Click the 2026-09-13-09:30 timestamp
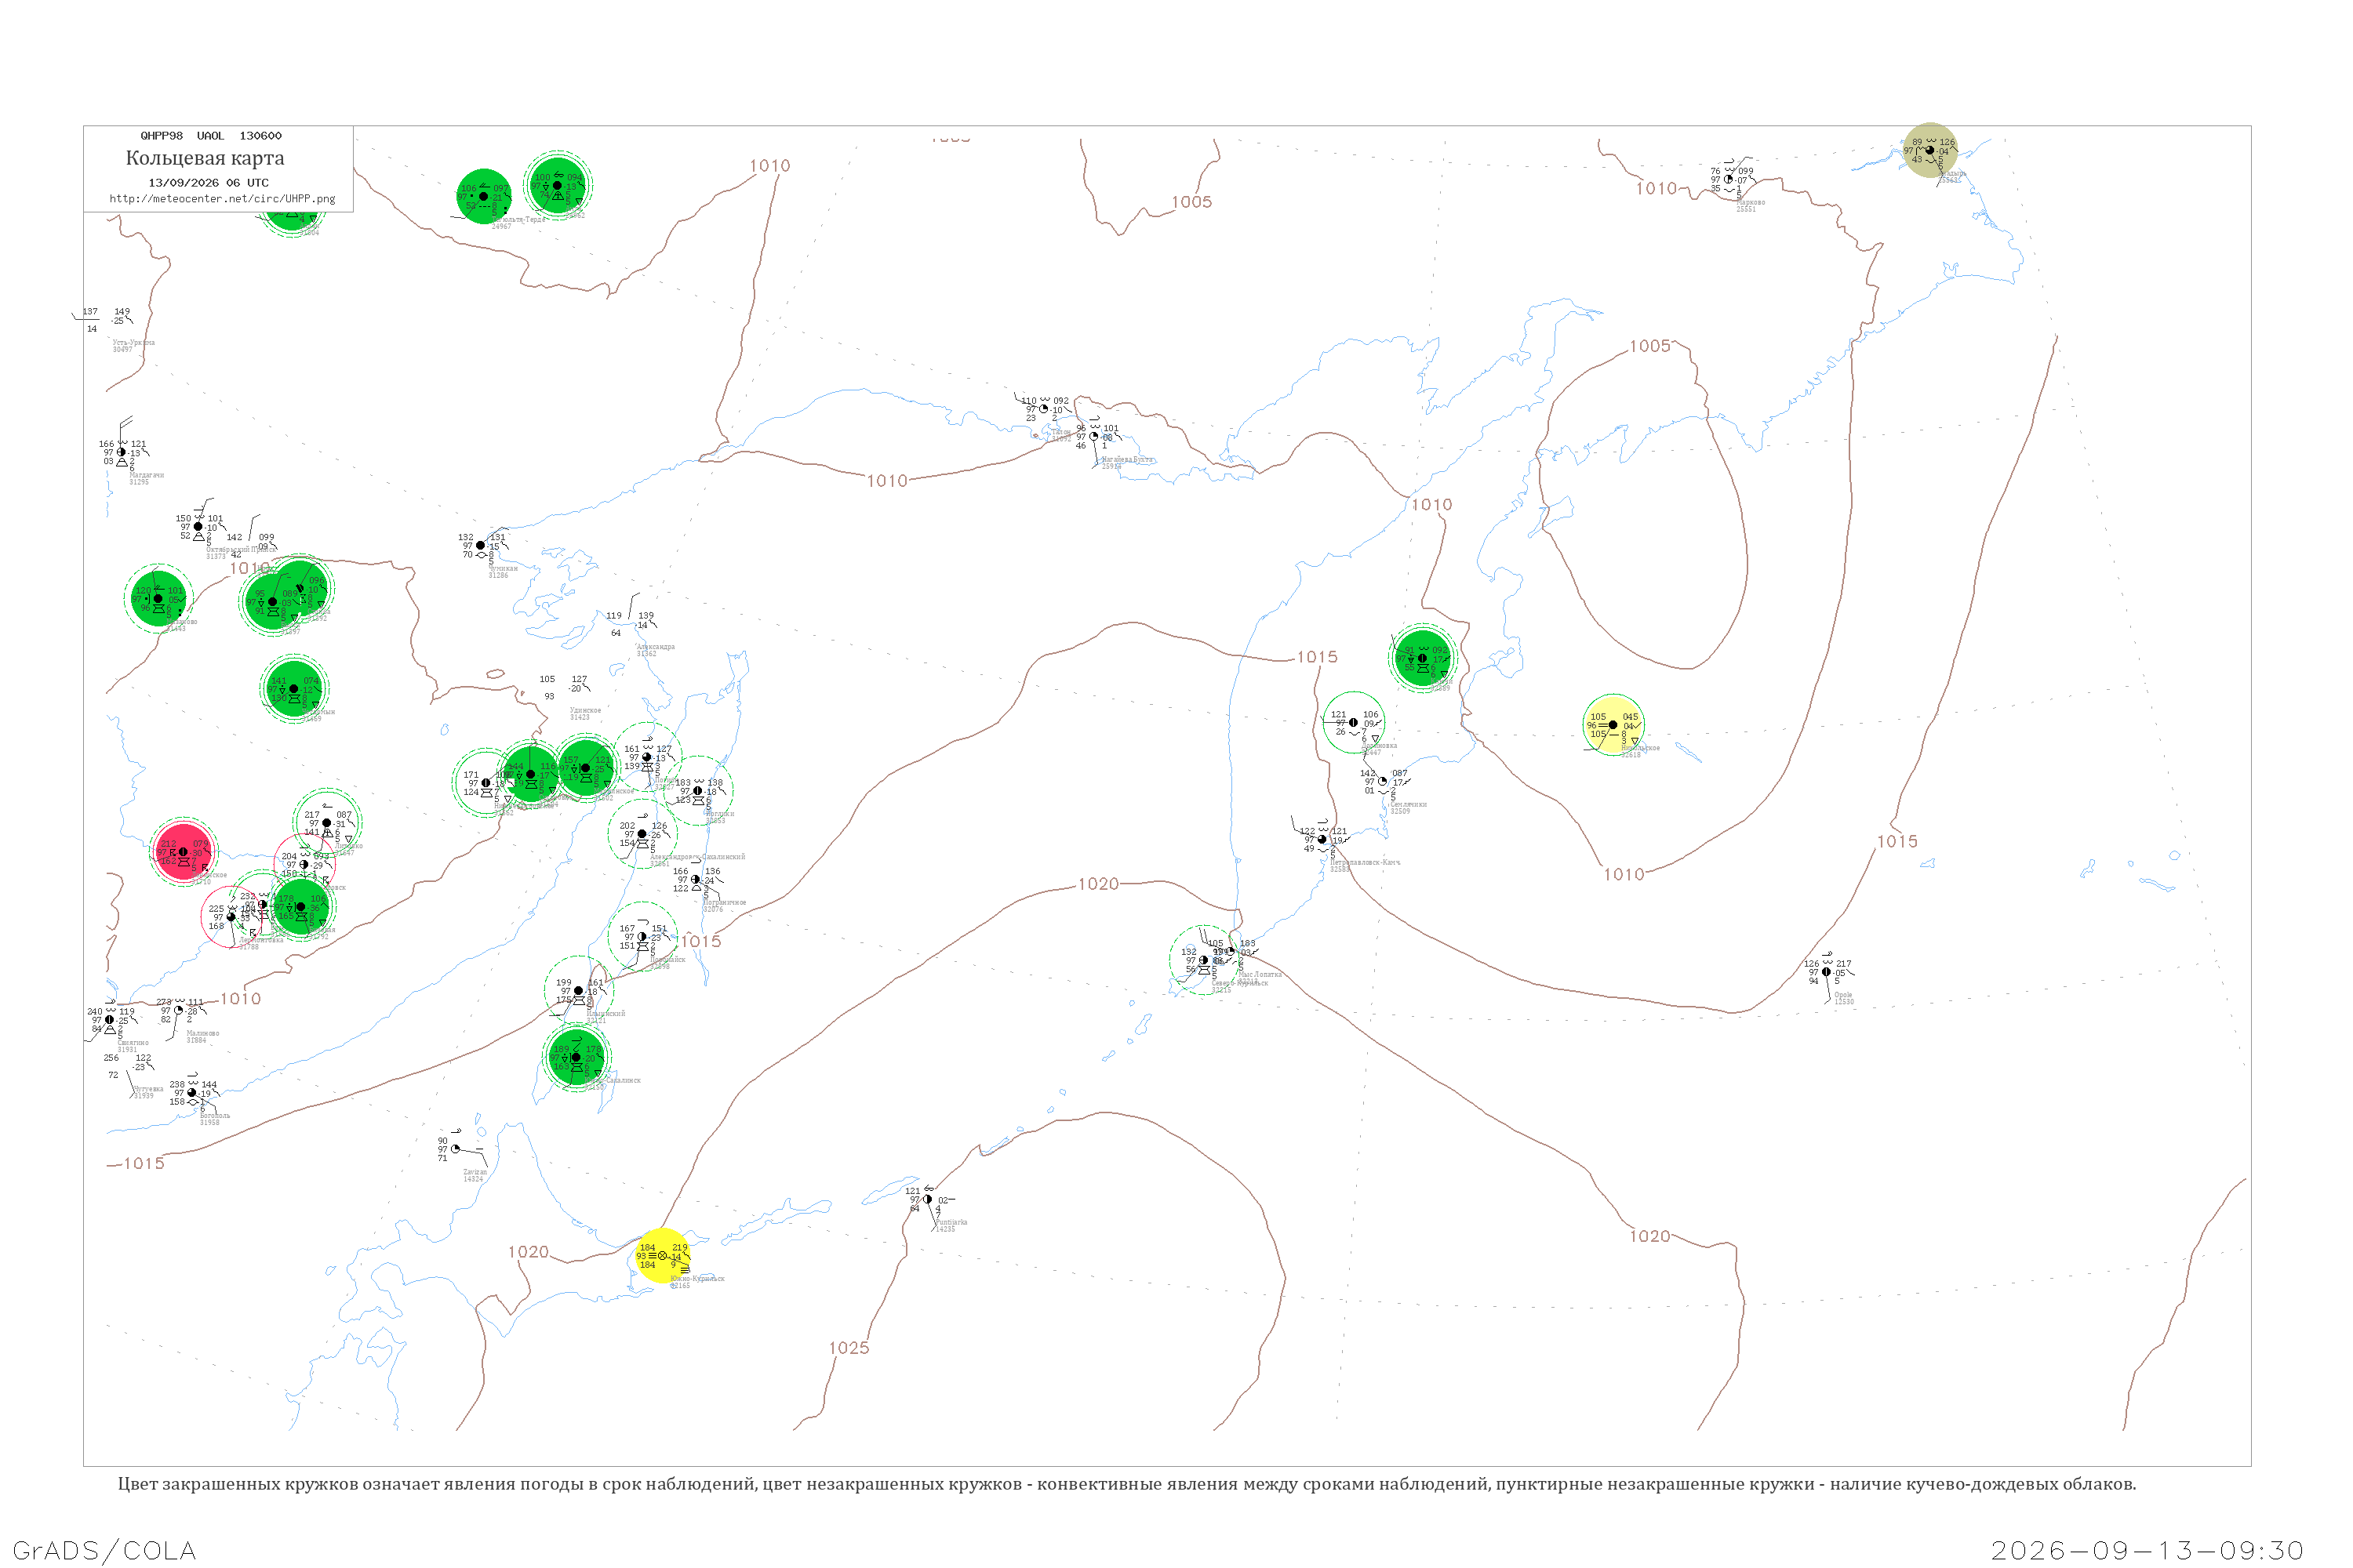The image size is (2353, 1568). coord(2147,1551)
